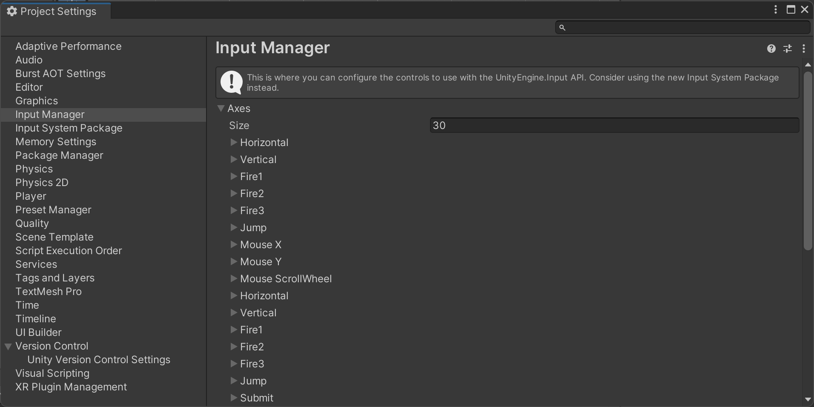The height and width of the screenshot is (407, 814).
Task: Maximize the Project Settings window
Action: point(791,9)
